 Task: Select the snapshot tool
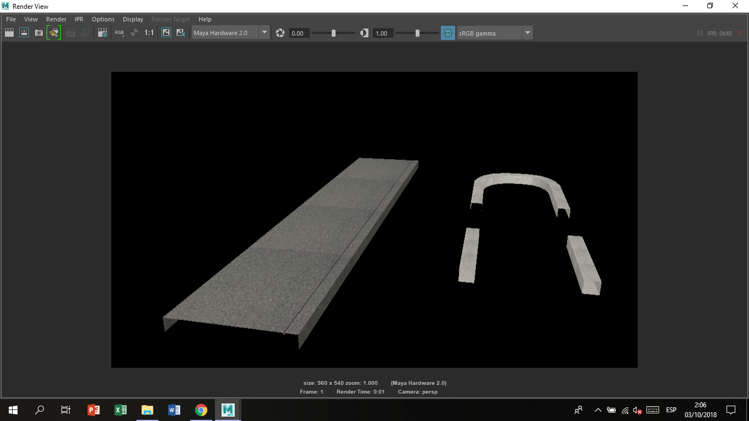click(38, 32)
